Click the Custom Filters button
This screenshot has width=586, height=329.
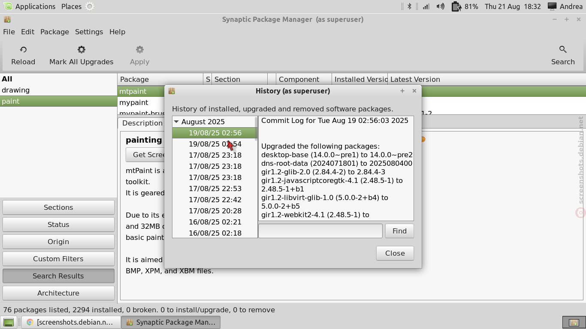58,259
